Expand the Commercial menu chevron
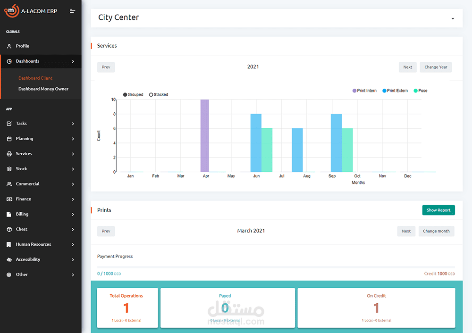Image resolution: width=472 pixels, height=333 pixels. 73,184
